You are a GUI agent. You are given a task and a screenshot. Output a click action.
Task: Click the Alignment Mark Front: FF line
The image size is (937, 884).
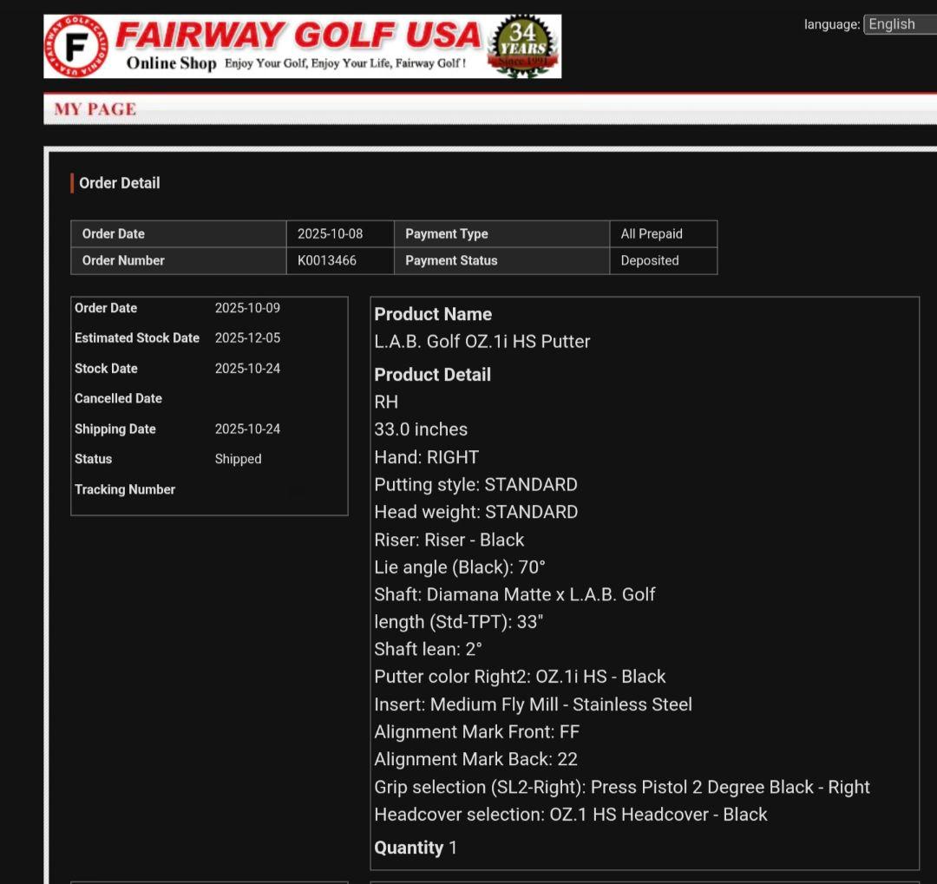coord(477,732)
